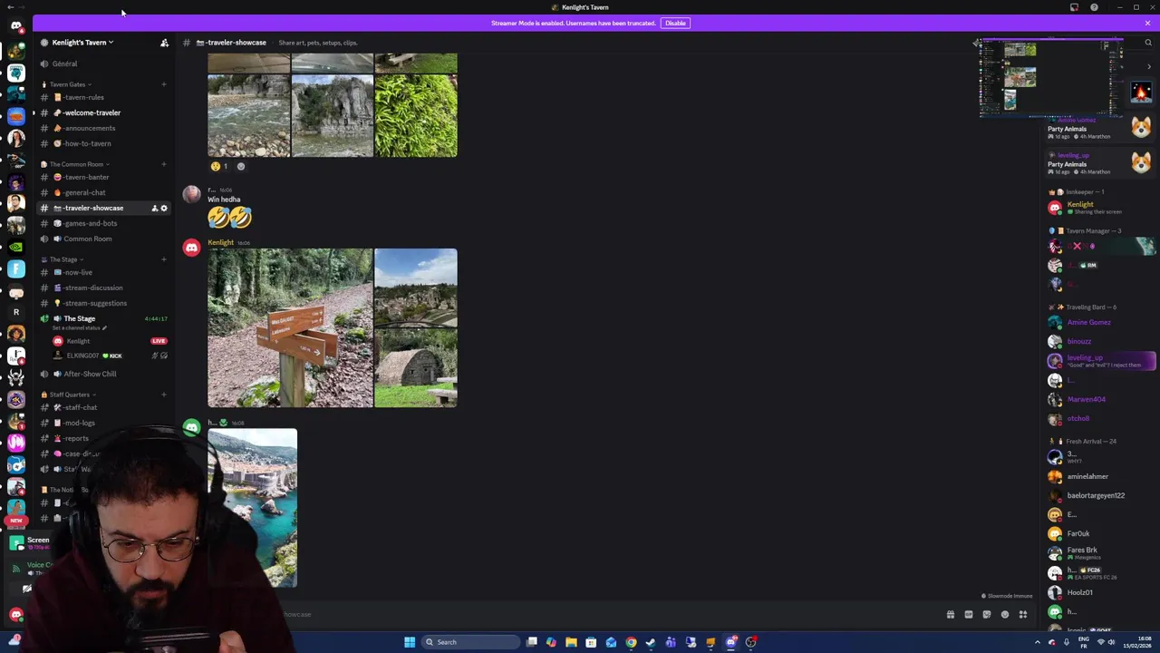The height and width of the screenshot is (653, 1160).
Task: Open the staff-chat channel
Action: pos(102,407)
